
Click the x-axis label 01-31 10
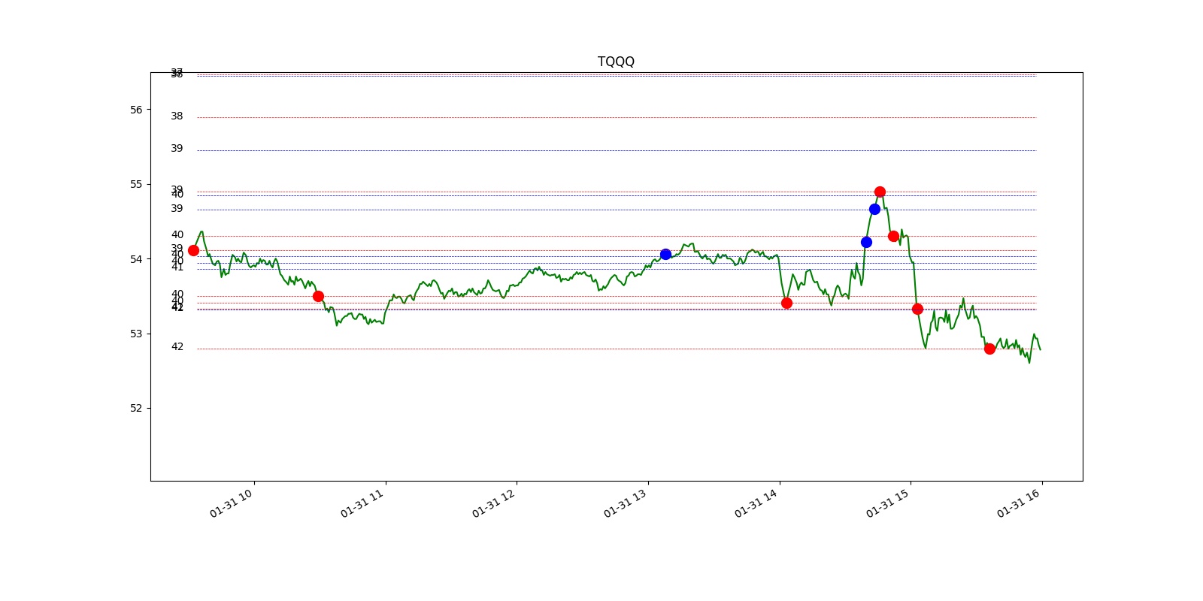231,503
